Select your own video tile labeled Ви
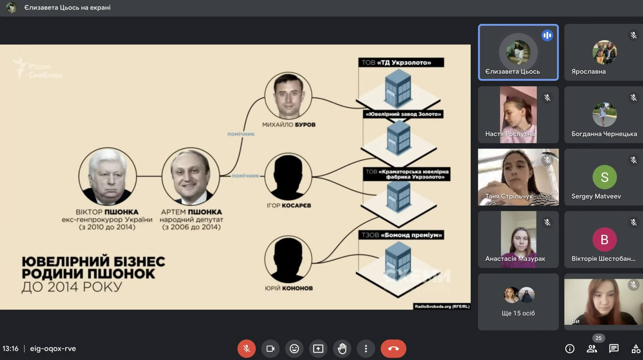 (604, 302)
